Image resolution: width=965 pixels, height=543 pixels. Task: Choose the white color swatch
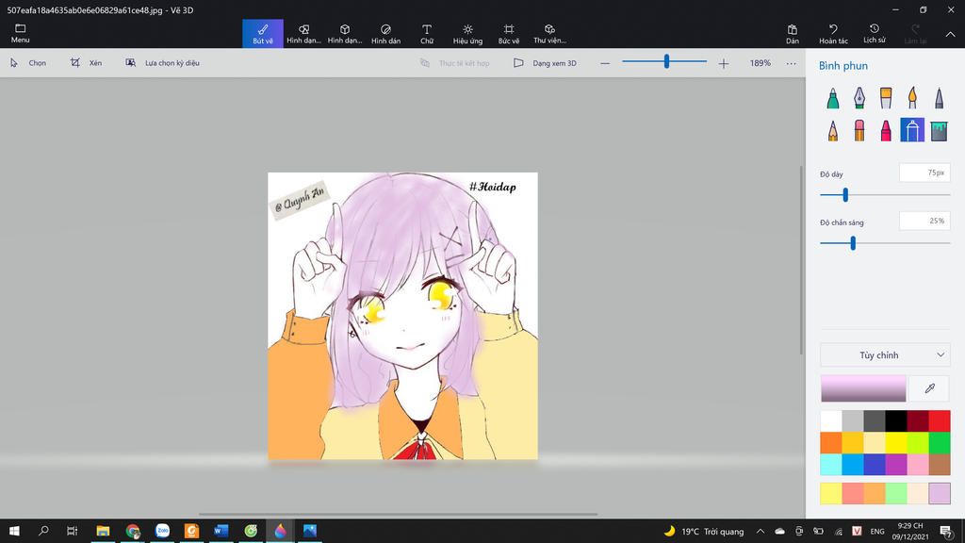click(x=831, y=421)
